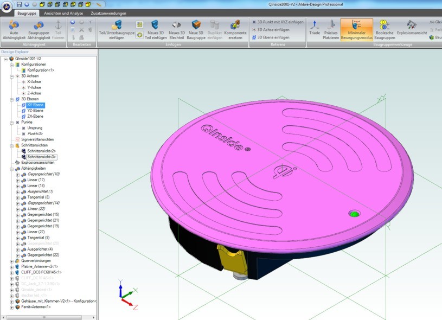Screen dimensions: 442x320
Task: Select the ZX-Ebene plane
Action: pos(35,117)
